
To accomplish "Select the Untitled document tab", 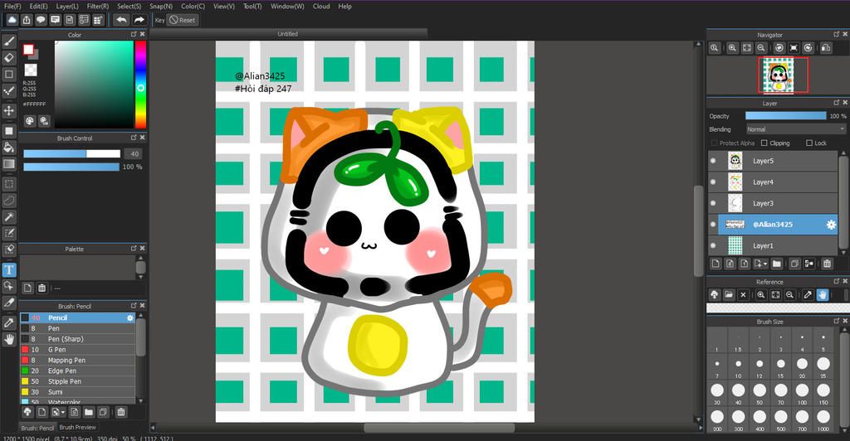I will 288,33.
